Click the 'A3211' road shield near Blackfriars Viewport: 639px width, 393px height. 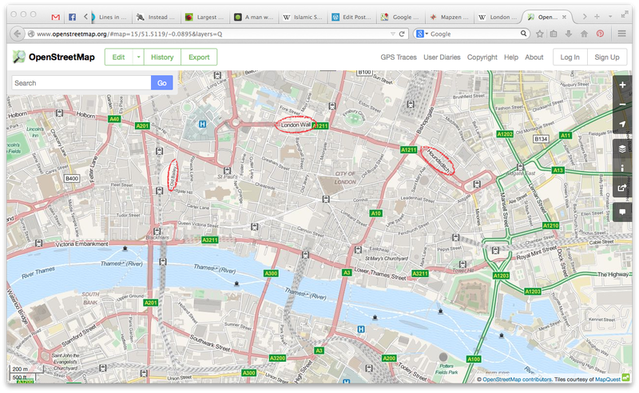click(210, 240)
